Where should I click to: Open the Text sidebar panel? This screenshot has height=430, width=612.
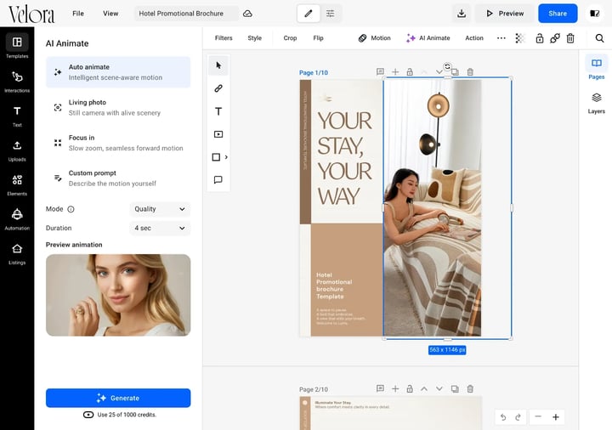click(x=17, y=116)
